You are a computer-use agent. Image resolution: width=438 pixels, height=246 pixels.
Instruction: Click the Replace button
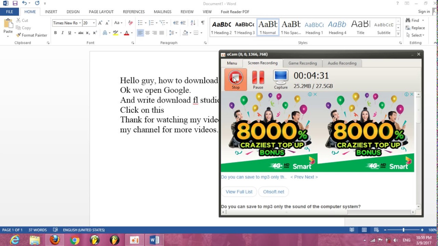[415, 28]
